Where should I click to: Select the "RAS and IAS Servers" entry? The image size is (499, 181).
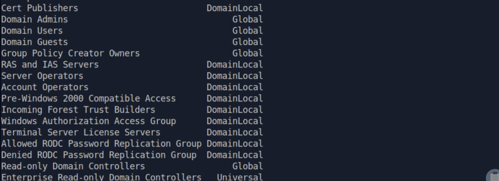(50, 64)
